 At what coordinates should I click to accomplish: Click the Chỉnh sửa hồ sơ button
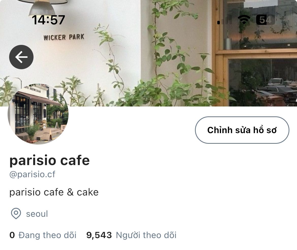click(242, 130)
